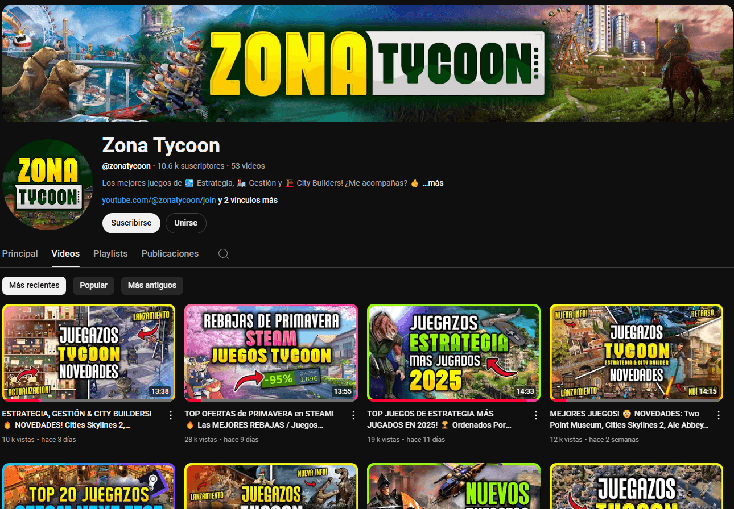Select the Más antiguos sort filter

tap(152, 285)
